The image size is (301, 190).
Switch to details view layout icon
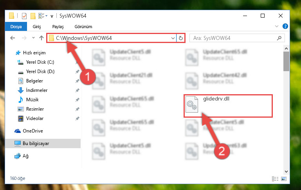pyautogui.click(x=275, y=179)
